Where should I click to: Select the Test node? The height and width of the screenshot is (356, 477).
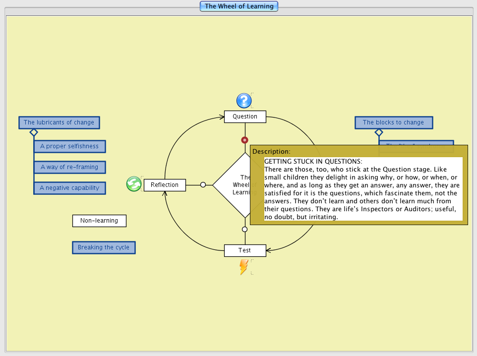245,250
